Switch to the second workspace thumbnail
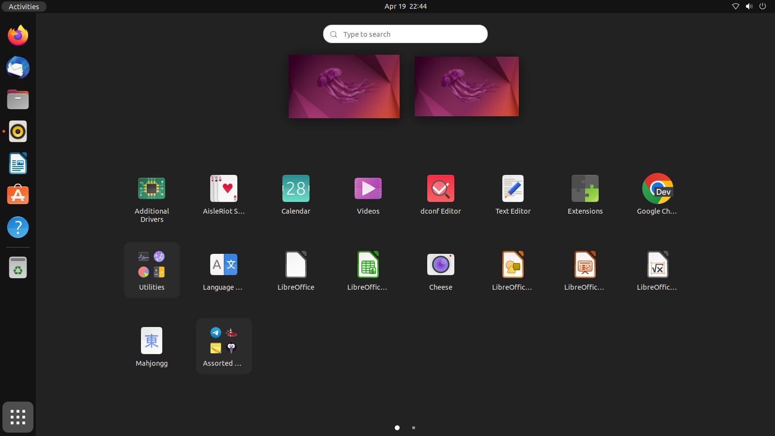The image size is (775, 436). coord(466,86)
